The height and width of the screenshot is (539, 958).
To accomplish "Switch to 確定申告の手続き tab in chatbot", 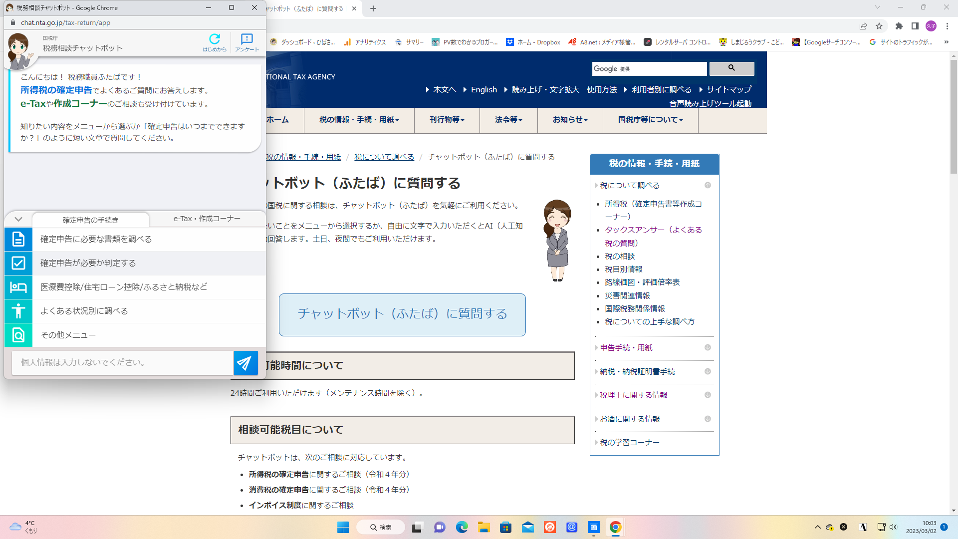I will (91, 220).
